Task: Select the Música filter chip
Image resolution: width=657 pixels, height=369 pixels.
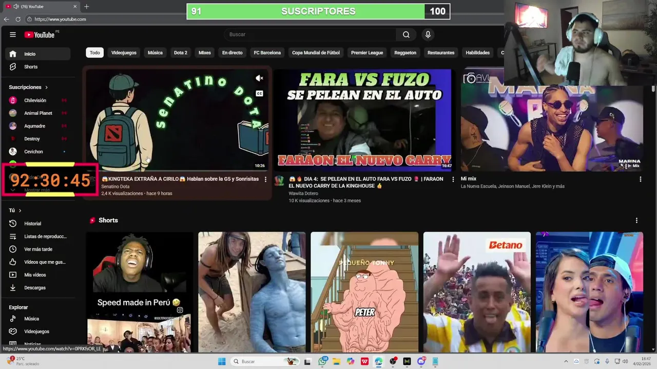Action: click(155, 53)
